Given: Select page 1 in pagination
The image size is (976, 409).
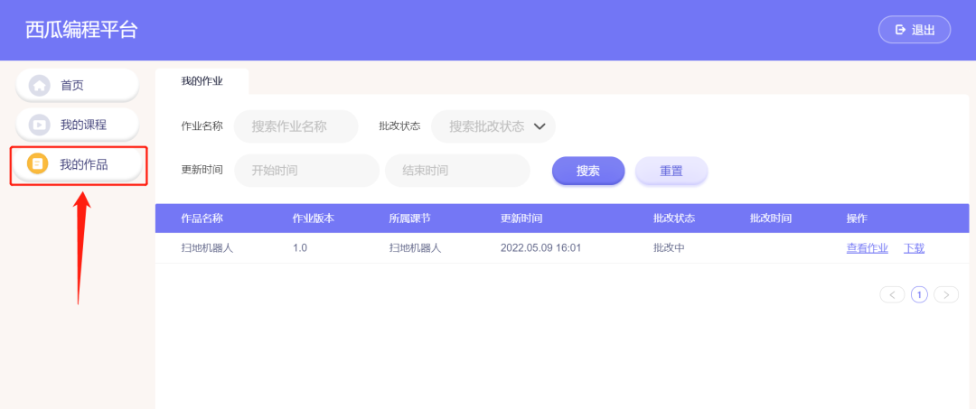Looking at the screenshot, I should pyautogui.click(x=919, y=294).
